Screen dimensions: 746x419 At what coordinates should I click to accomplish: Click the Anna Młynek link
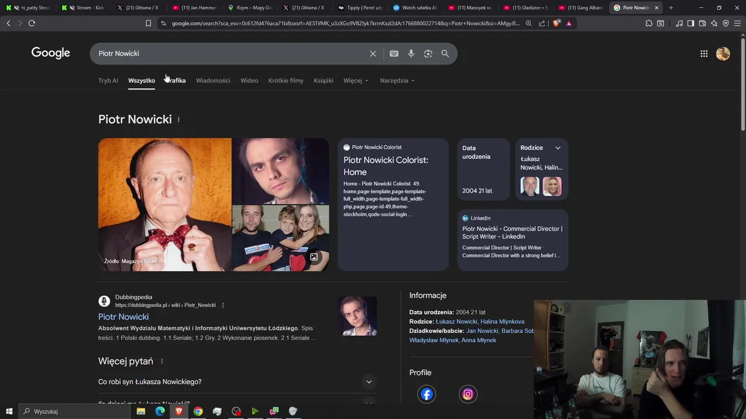tap(478, 340)
